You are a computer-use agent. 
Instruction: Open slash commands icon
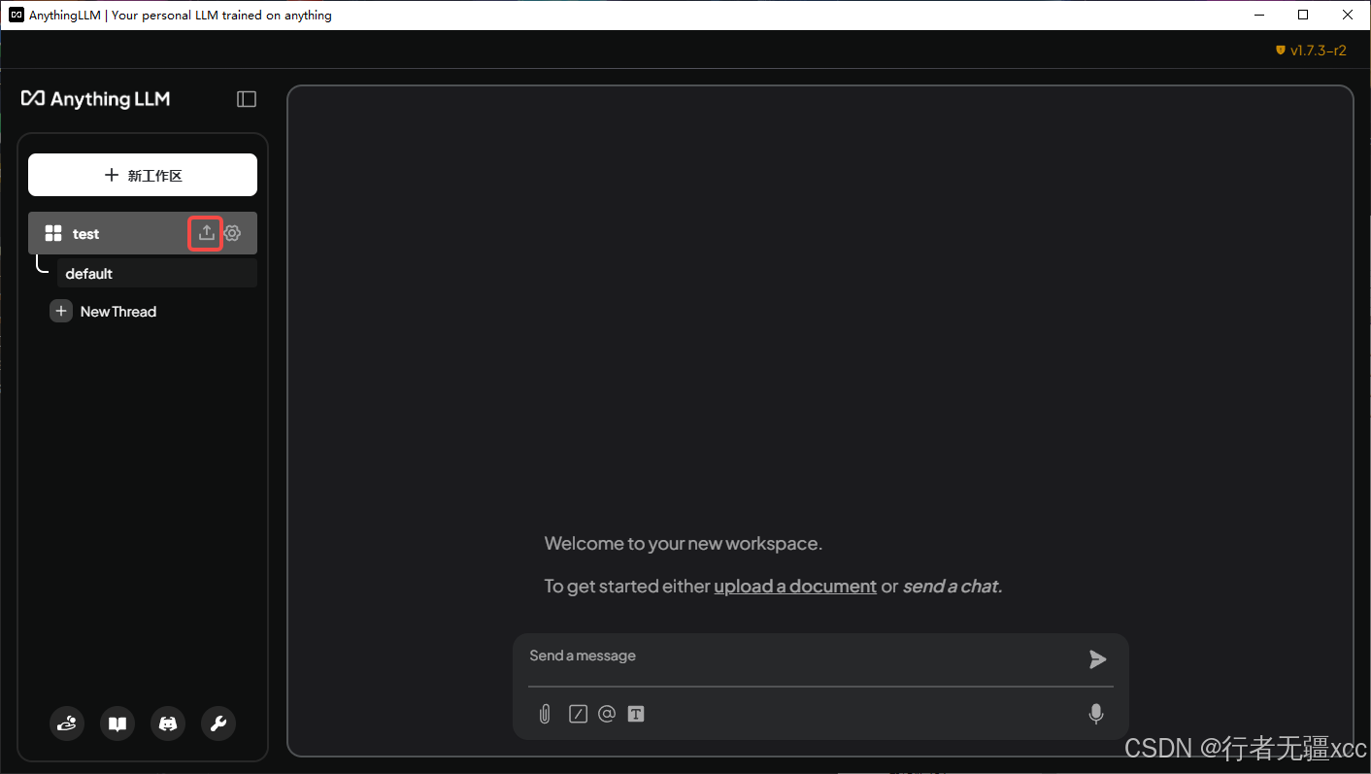click(578, 714)
